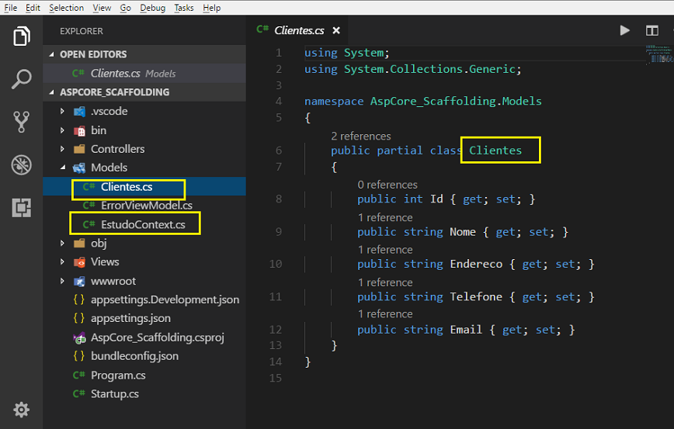Select Clientes.cs in the Models folder
The width and height of the screenshot is (674, 429).
(144, 187)
